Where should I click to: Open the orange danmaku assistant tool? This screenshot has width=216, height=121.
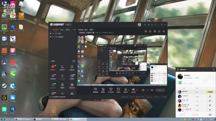53,68
